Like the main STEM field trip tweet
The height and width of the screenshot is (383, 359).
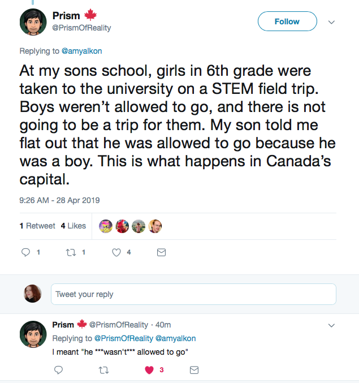[116, 253]
